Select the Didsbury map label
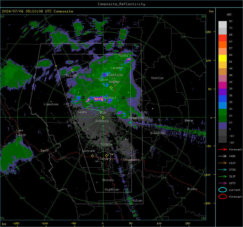This screenshot has height=227, width=243. point(102,121)
